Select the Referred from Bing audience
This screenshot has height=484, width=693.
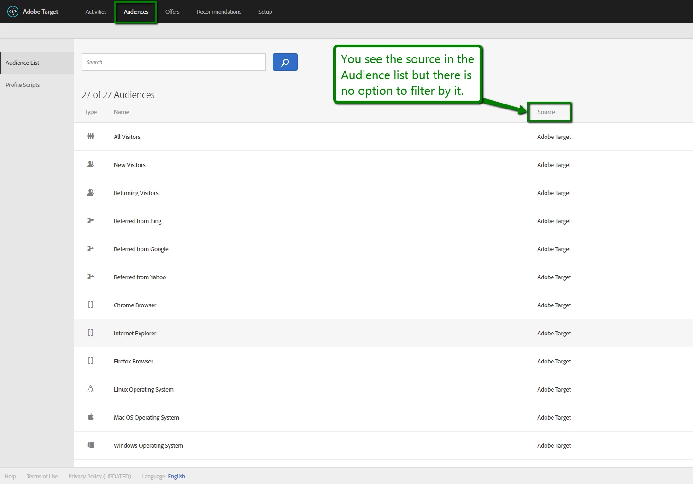pos(138,221)
